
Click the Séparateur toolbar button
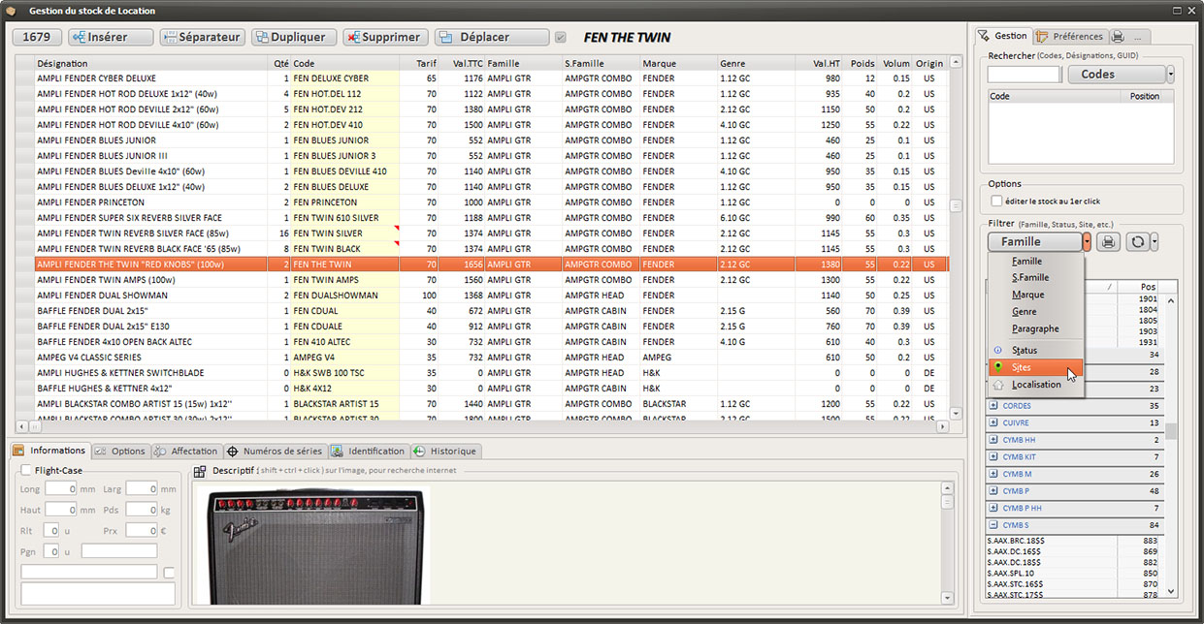click(x=202, y=37)
